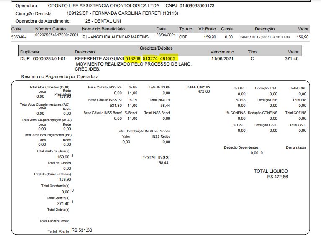Click the 'INSS Retido' label
Viewport: 321px width, 240px height.
point(161,136)
